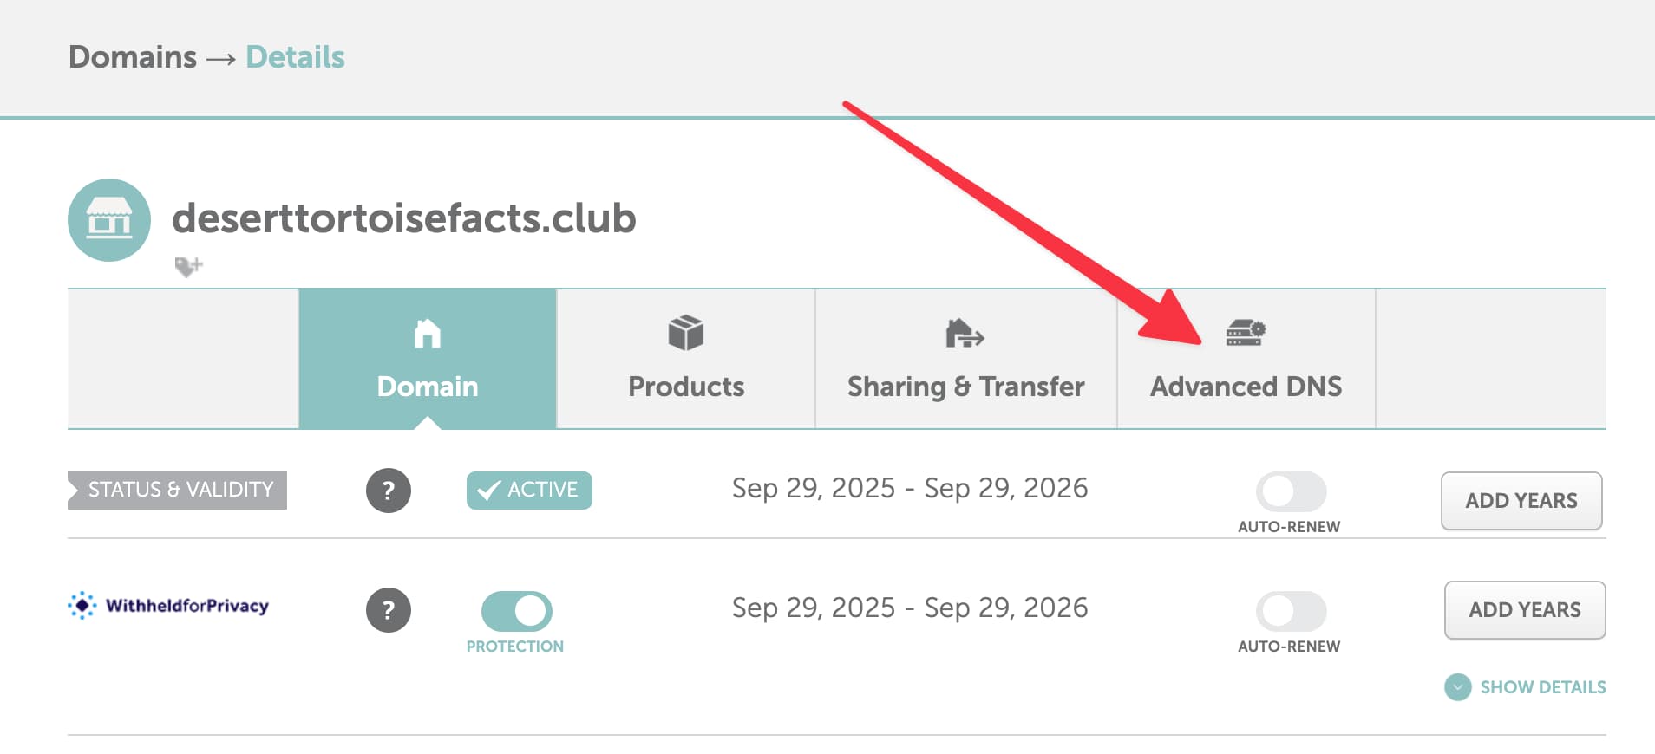The height and width of the screenshot is (754, 1655).
Task: Enable auto-renew for WithheldforPrivacy
Action: pyautogui.click(x=1290, y=611)
